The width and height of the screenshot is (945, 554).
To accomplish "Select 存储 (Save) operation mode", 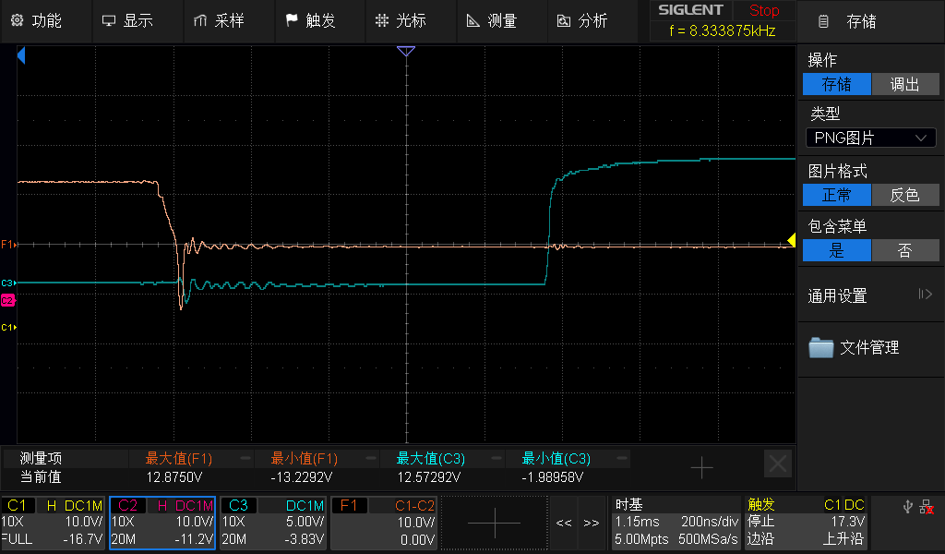I will (x=836, y=84).
